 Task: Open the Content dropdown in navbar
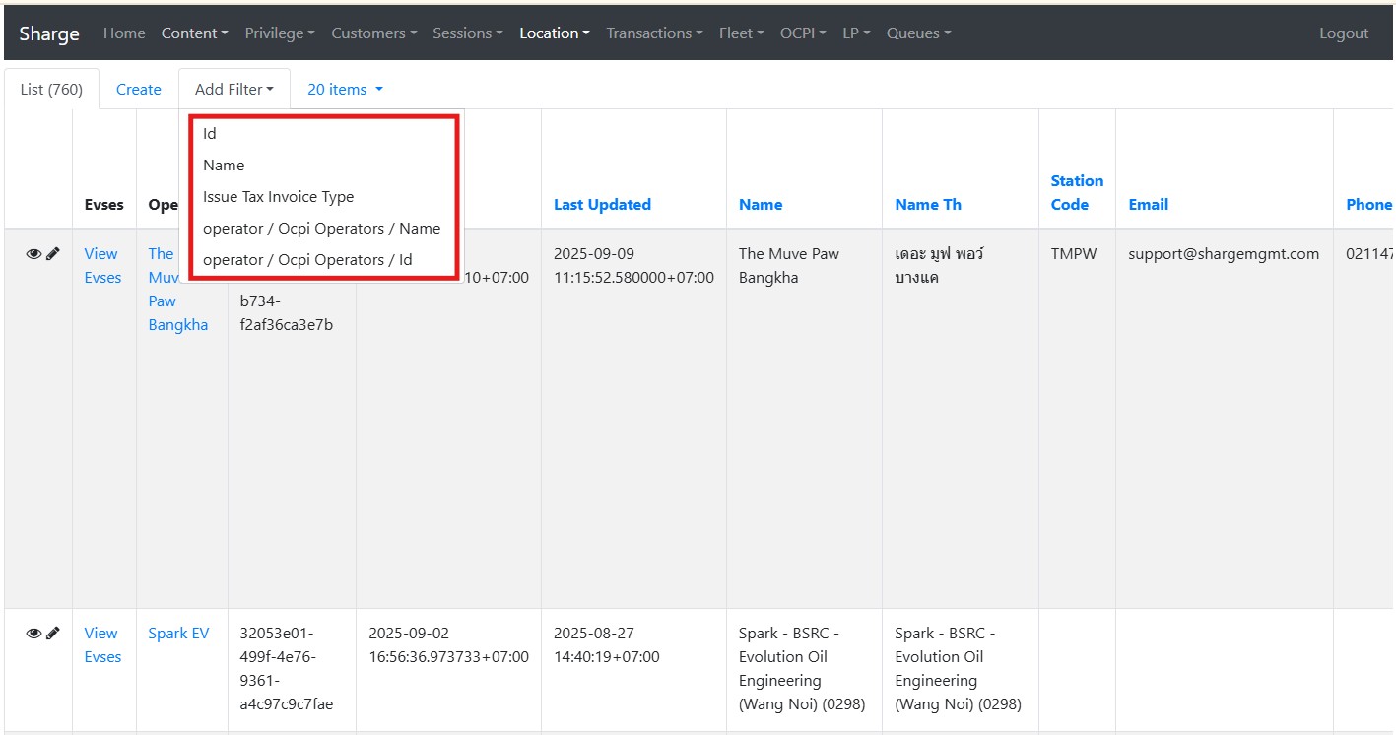(x=194, y=33)
